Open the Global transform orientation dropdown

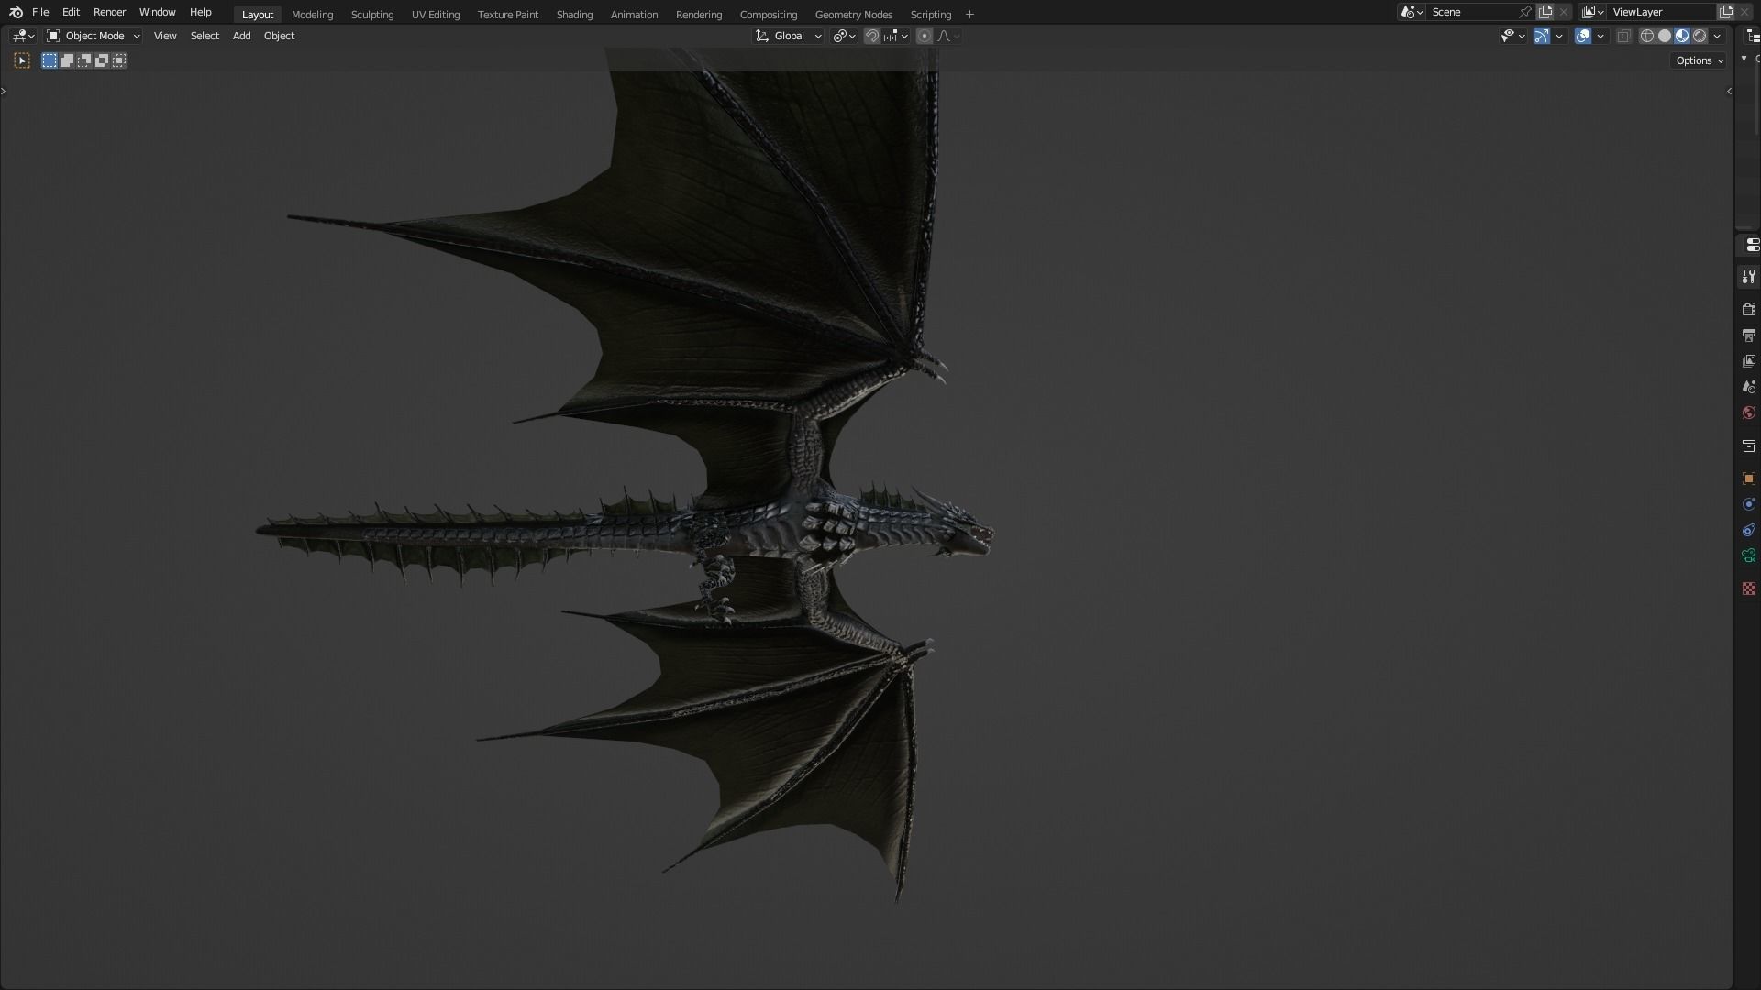tap(788, 36)
